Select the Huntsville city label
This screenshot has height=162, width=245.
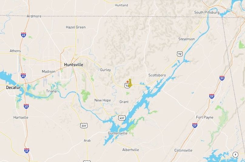pos(74,65)
